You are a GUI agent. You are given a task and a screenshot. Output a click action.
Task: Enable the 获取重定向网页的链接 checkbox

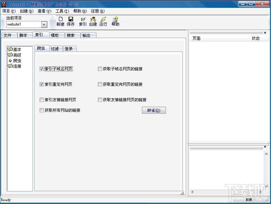[x=100, y=84]
